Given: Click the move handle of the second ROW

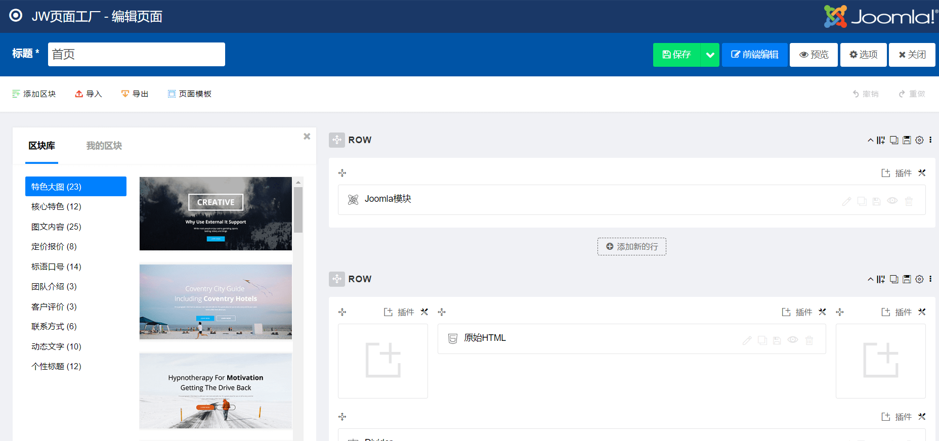Looking at the screenshot, I should coord(337,279).
